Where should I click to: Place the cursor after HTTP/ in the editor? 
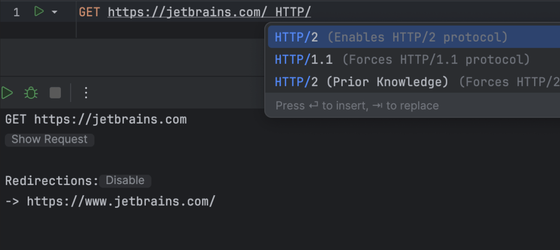click(x=311, y=12)
